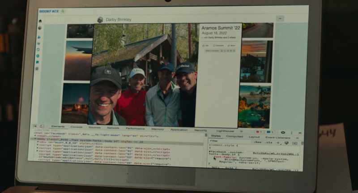This screenshot has width=358, height=193.
Task: Open Darby Brinkley's profile picture
Action: coord(100,20)
